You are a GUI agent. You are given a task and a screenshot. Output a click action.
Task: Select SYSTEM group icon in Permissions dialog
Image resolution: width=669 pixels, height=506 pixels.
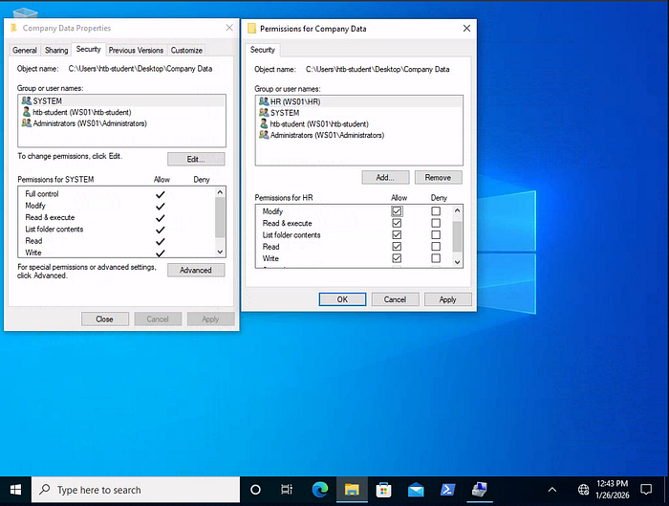pyautogui.click(x=264, y=113)
